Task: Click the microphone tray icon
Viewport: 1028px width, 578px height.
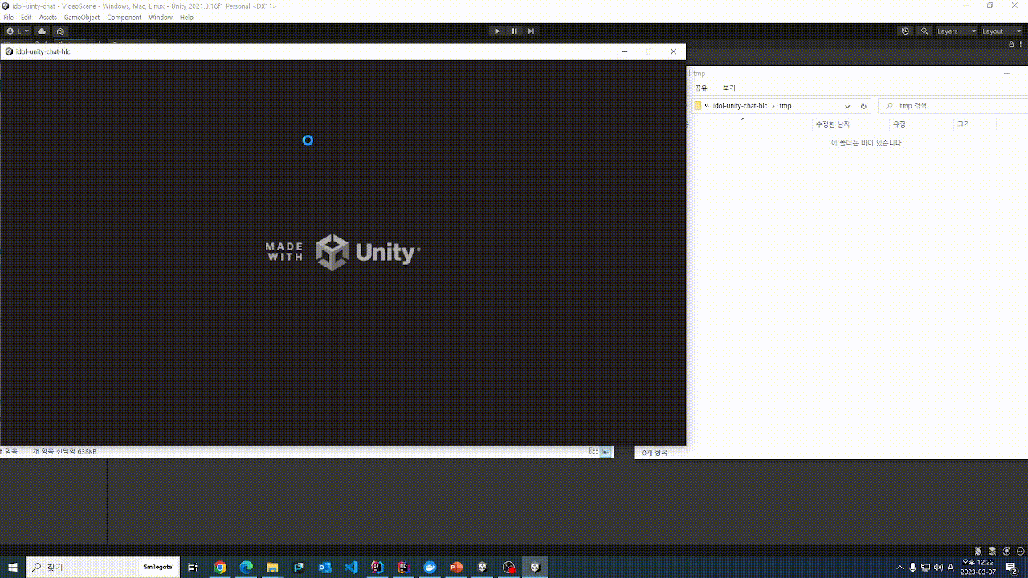Action: click(x=912, y=568)
